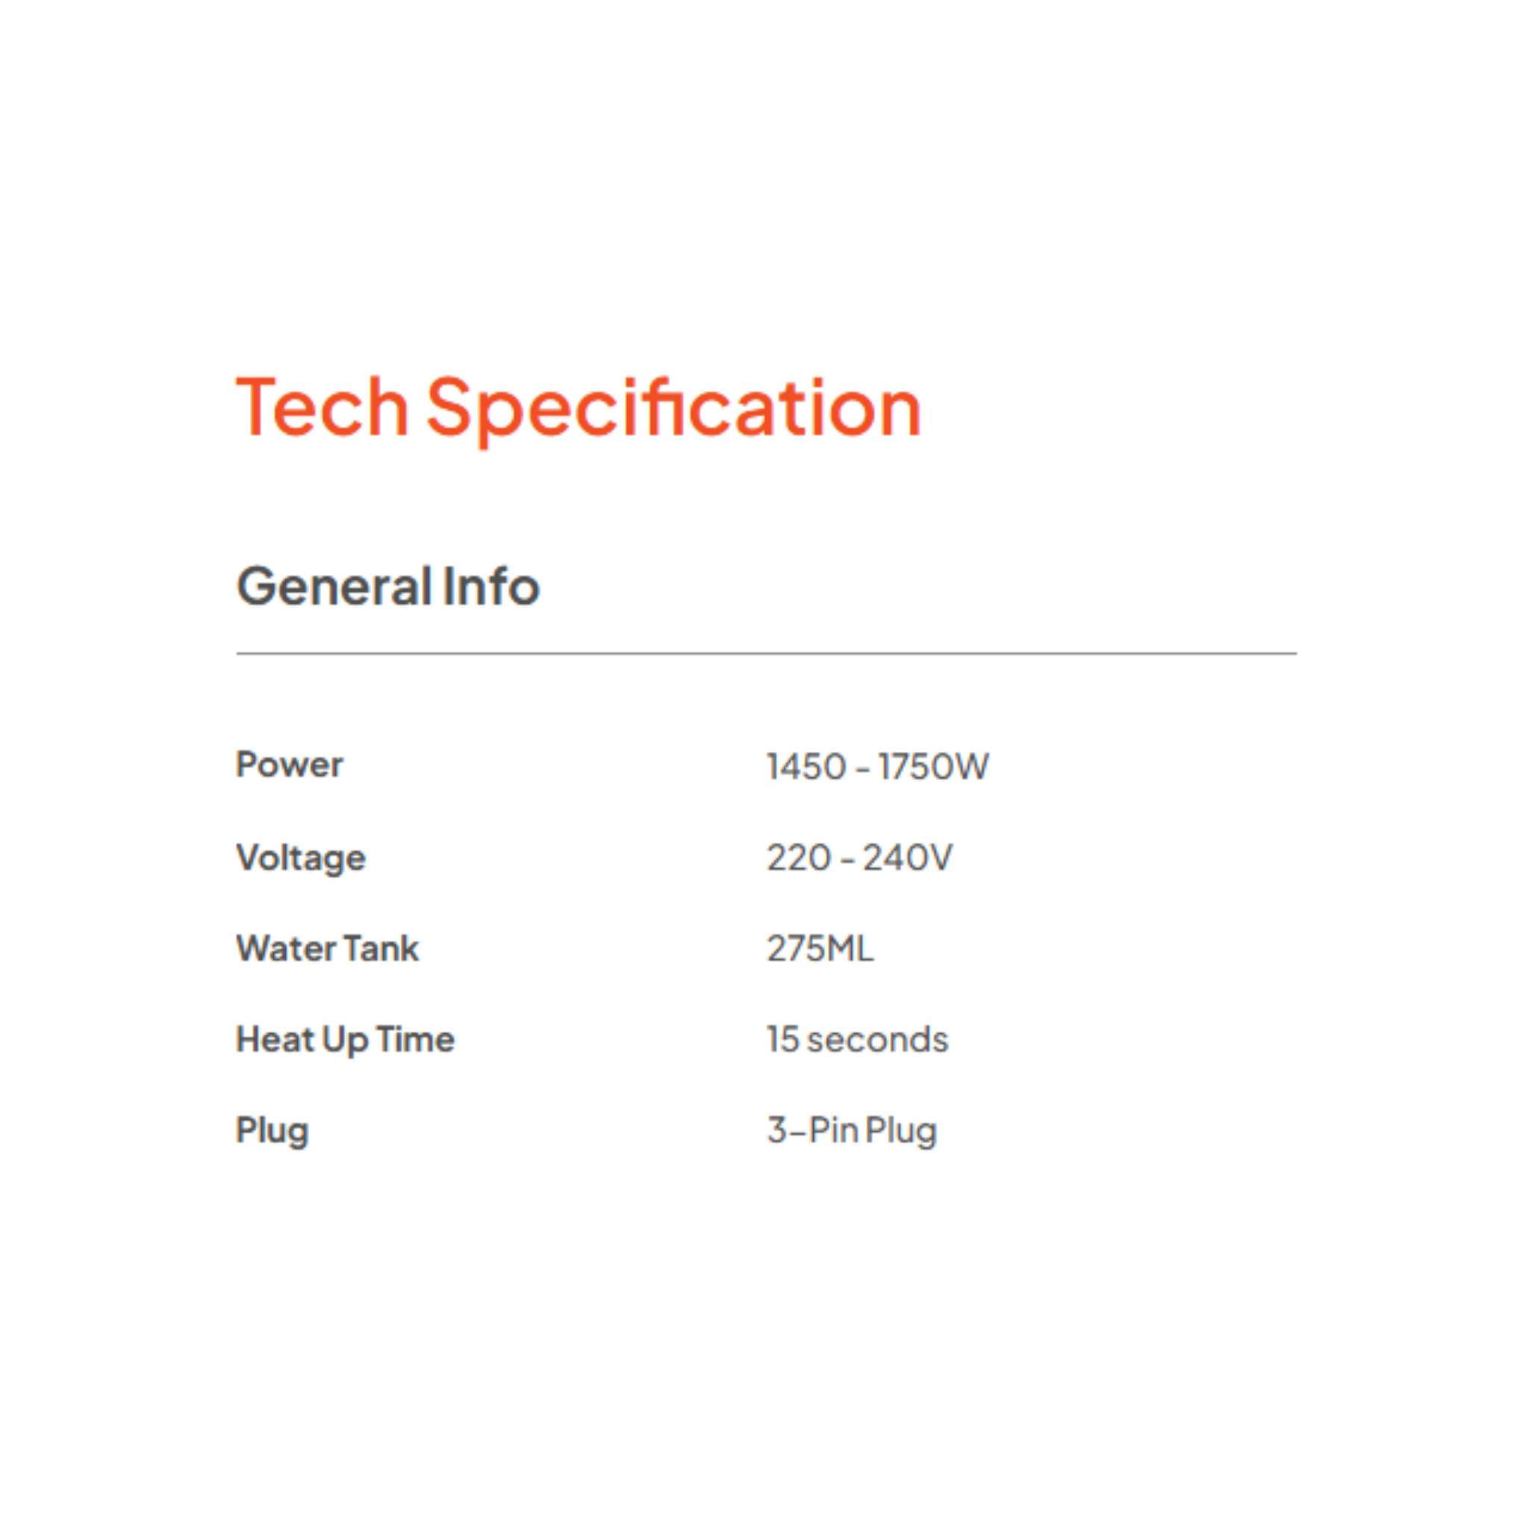This screenshot has width=1529, height=1529.
Task: Click the word "Plug" in the 3-Pin Plug value
Action: [900, 1131]
